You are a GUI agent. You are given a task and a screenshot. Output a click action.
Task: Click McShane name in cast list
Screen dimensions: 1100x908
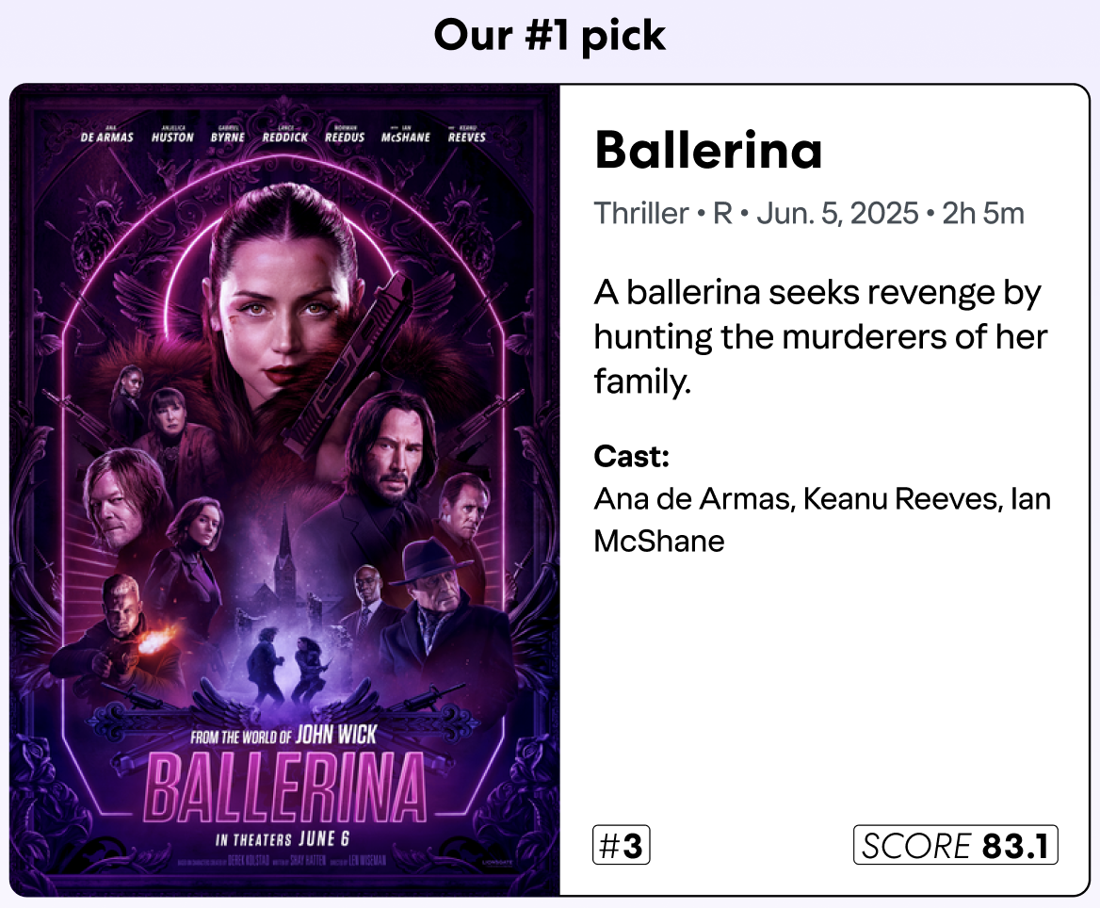tap(659, 541)
